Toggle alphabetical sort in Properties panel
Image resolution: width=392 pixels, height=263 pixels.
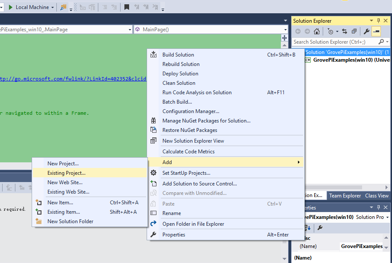click(x=307, y=228)
